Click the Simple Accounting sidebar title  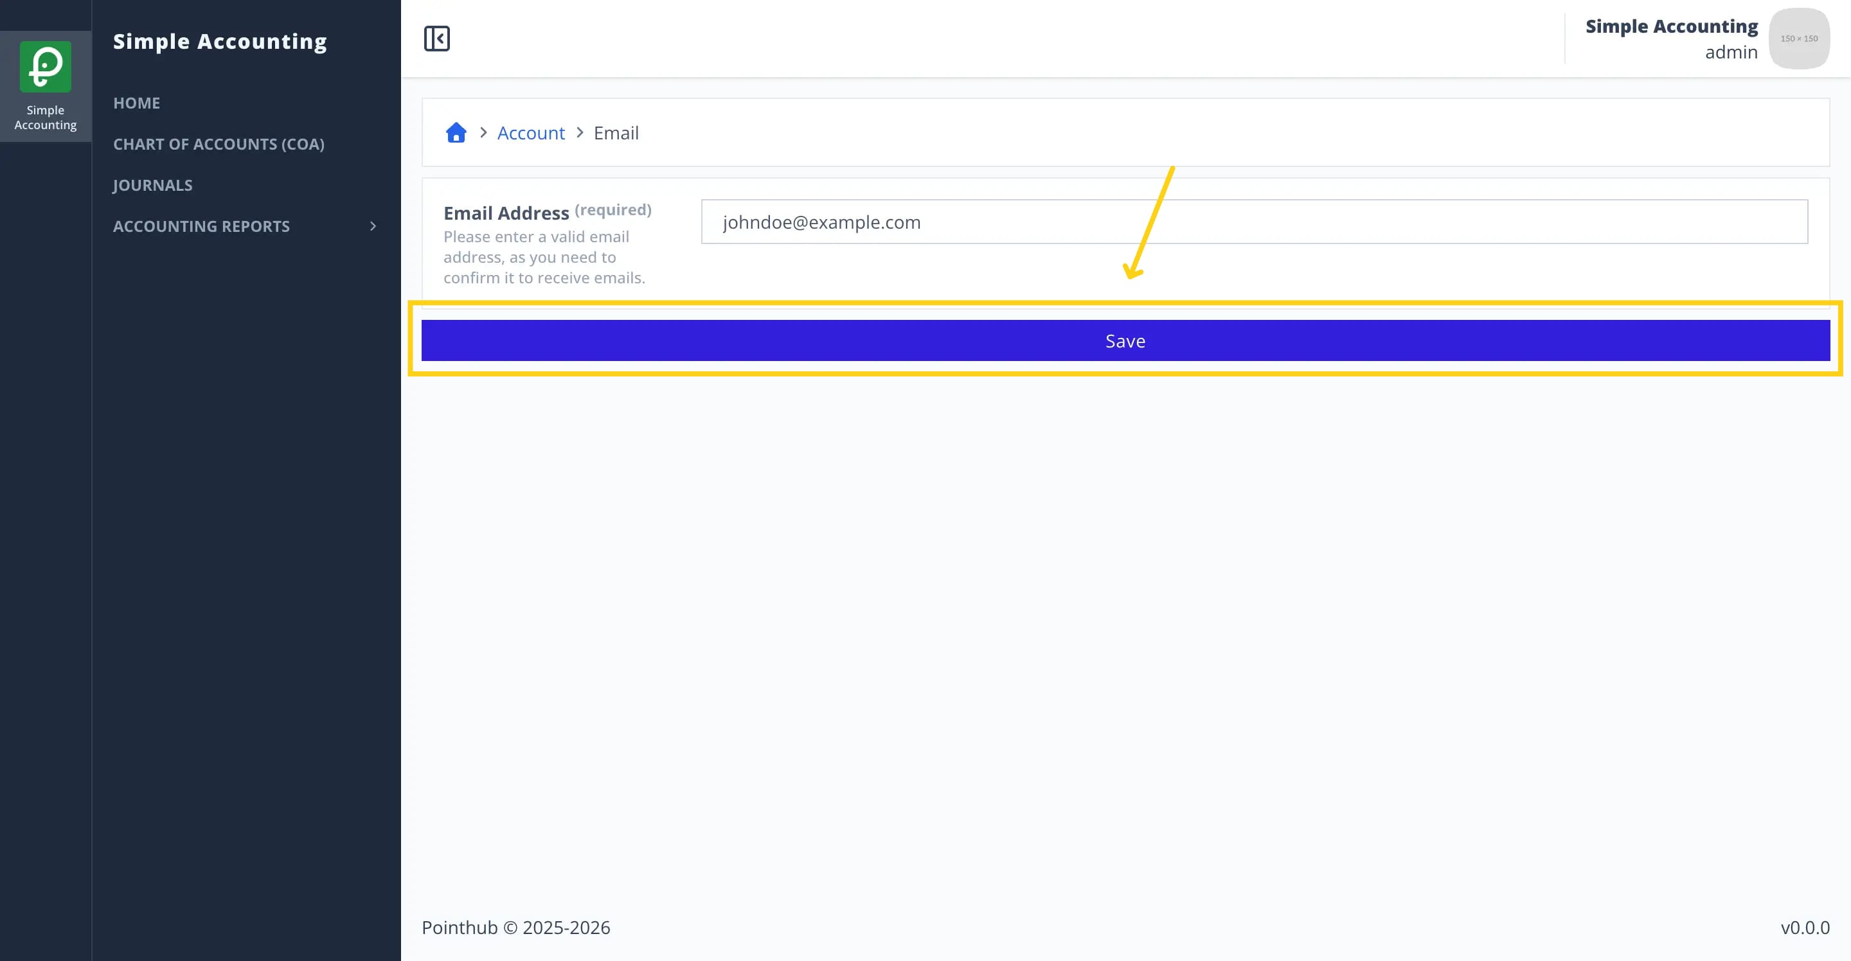pyautogui.click(x=220, y=41)
